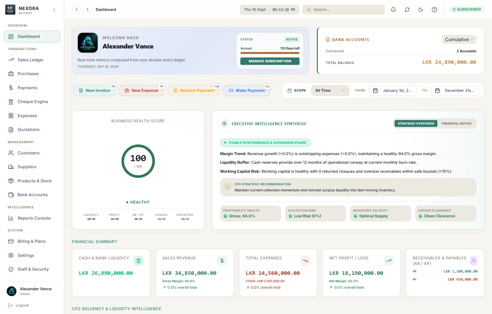Screen dimensions: 492x314
Task: Open Staff & Security settings
Action: tap(32, 269)
